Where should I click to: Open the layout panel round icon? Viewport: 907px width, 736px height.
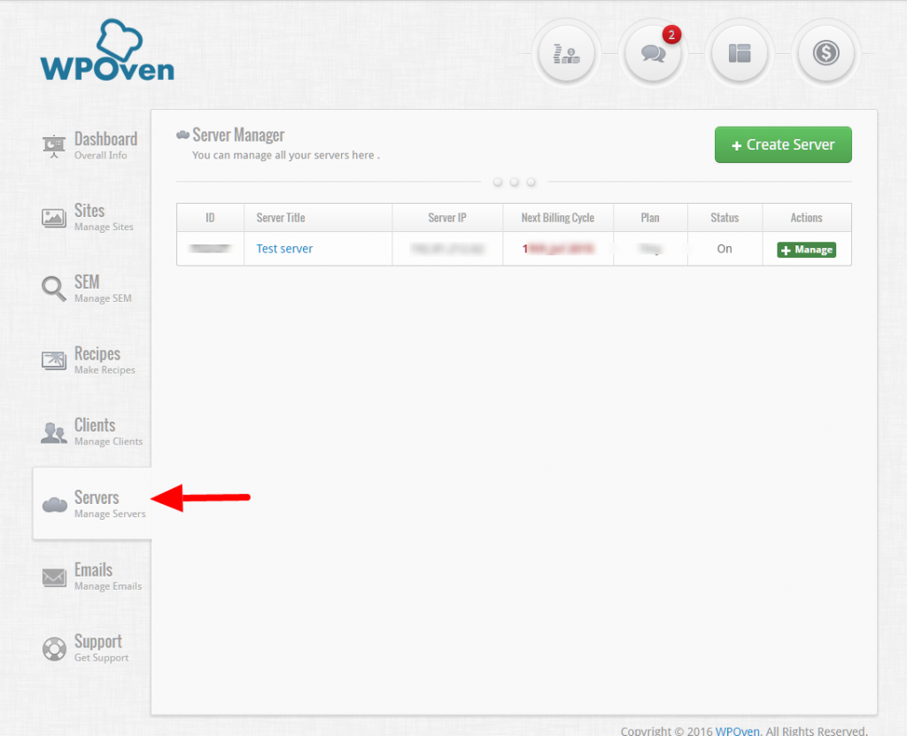point(740,54)
